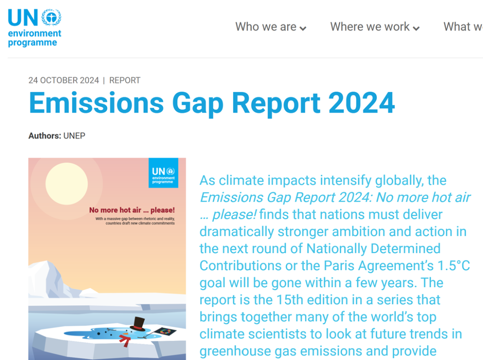Click the cover subtitle about rhetoric and reality
This screenshot has width=483, height=360.
(135, 221)
